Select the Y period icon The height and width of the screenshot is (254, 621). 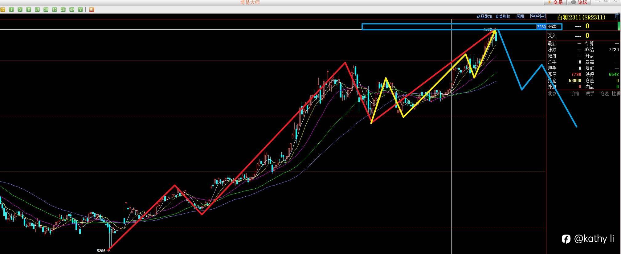tap(80, 10)
